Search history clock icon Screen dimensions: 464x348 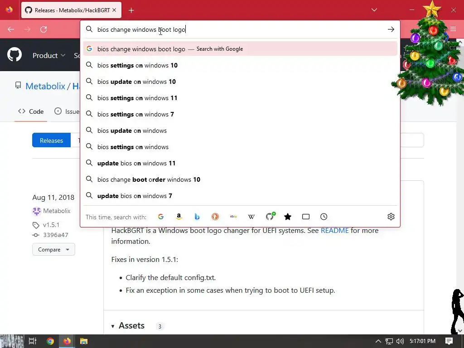(x=324, y=217)
